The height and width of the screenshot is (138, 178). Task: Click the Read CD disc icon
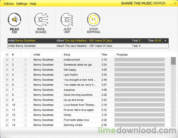tap(14, 20)
